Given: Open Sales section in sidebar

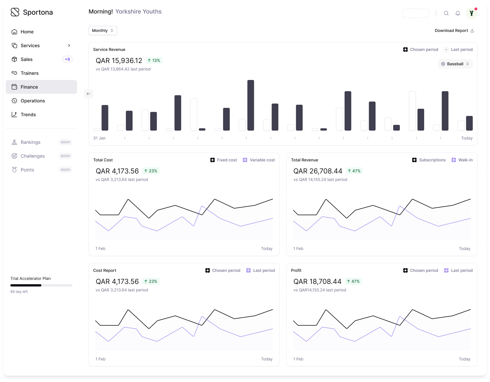Looking at the screenshot, I should (41, 59).
